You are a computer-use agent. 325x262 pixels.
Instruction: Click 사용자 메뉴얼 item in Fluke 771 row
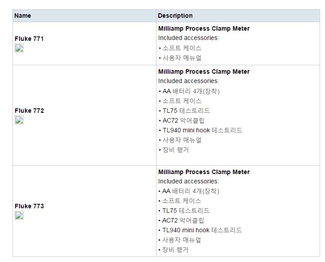(182, 58)
